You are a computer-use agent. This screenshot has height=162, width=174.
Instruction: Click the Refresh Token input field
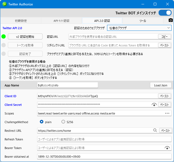coord(104,139)
